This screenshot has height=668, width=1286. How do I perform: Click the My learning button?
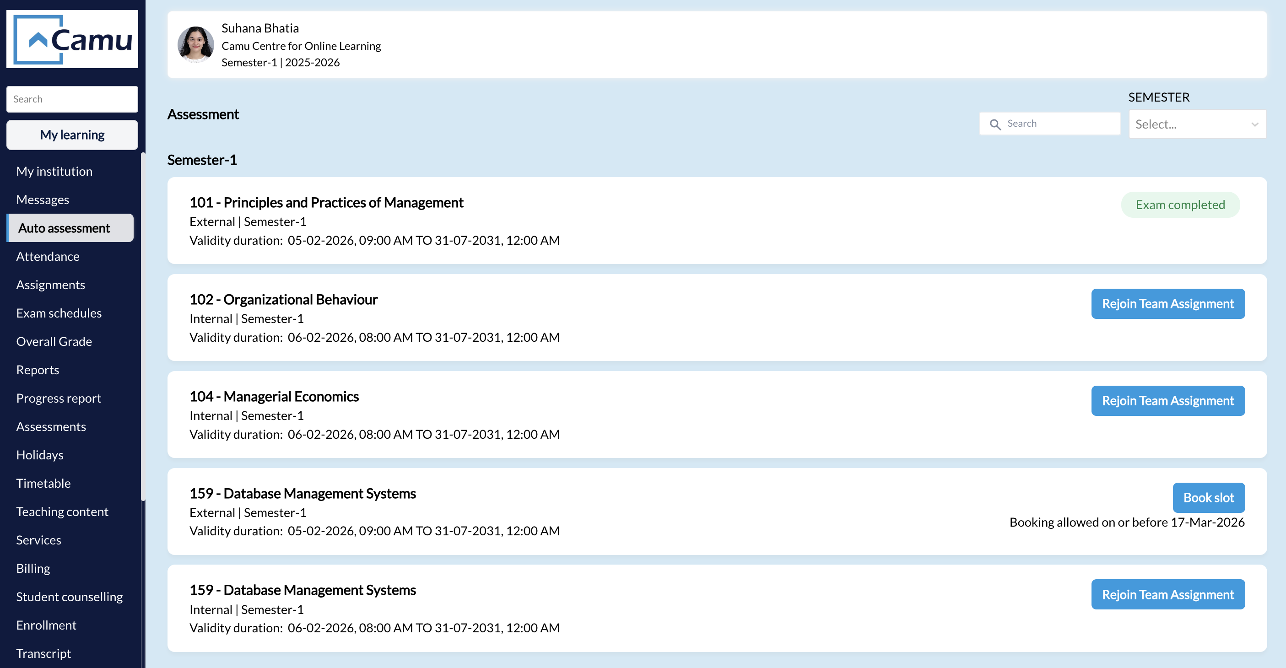coord(72,135)
